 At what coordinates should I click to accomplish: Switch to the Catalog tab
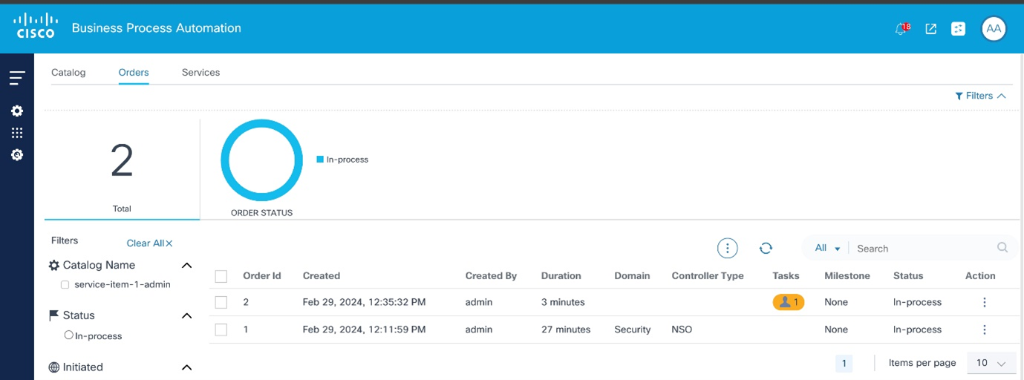coord(68,72)
